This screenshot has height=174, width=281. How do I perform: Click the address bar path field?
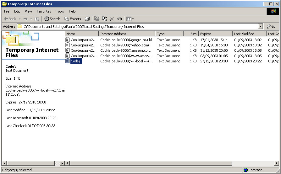[138, 27]
